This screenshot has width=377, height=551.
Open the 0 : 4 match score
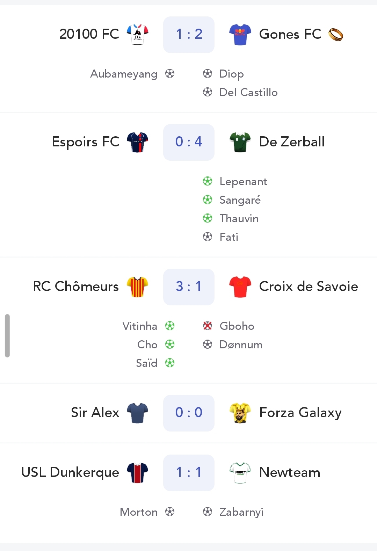tap(189, 142)
